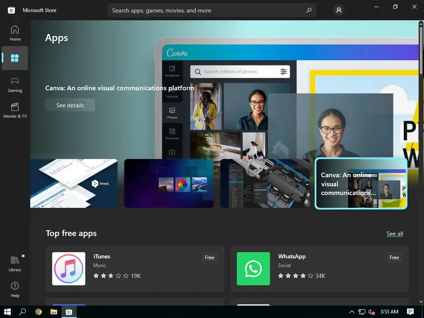Click the WhatsApp app title
The image size is (424, 318).
[292, 256]
